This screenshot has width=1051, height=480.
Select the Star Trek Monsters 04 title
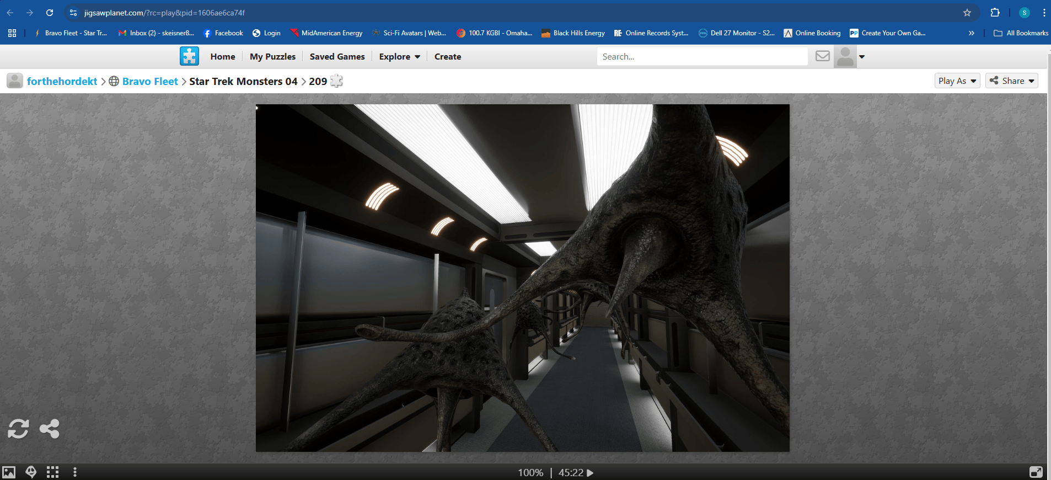243,81
